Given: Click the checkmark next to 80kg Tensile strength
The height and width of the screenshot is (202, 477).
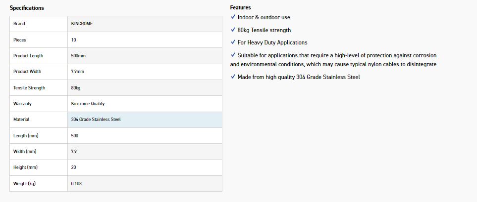Looking at the screenshot, I should click(233, 30).
